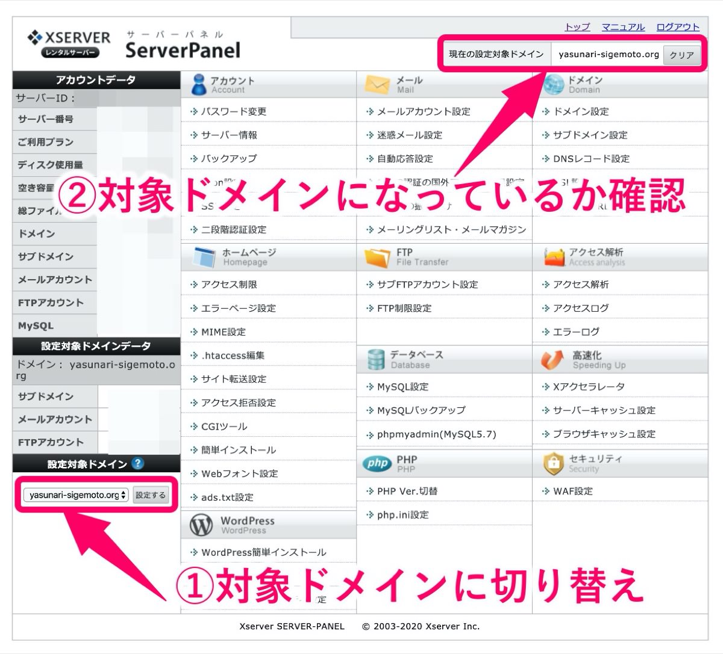Click the Security padlock icon
Screen dimensions: 723x654
[x=552, y=463]
